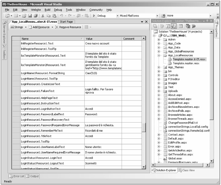
Task: Click the Value cell for LoginResource1.TitleText
Action: [x=103, y=136]
